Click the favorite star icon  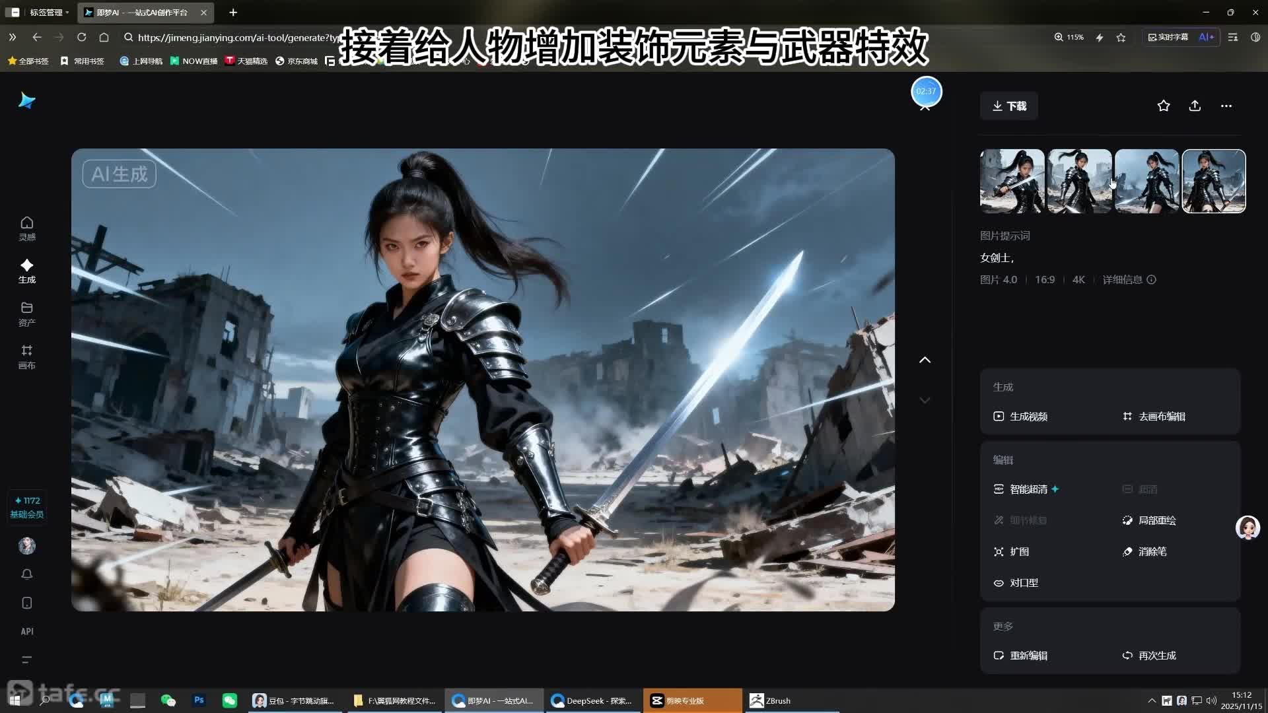tap(1164, 106)
